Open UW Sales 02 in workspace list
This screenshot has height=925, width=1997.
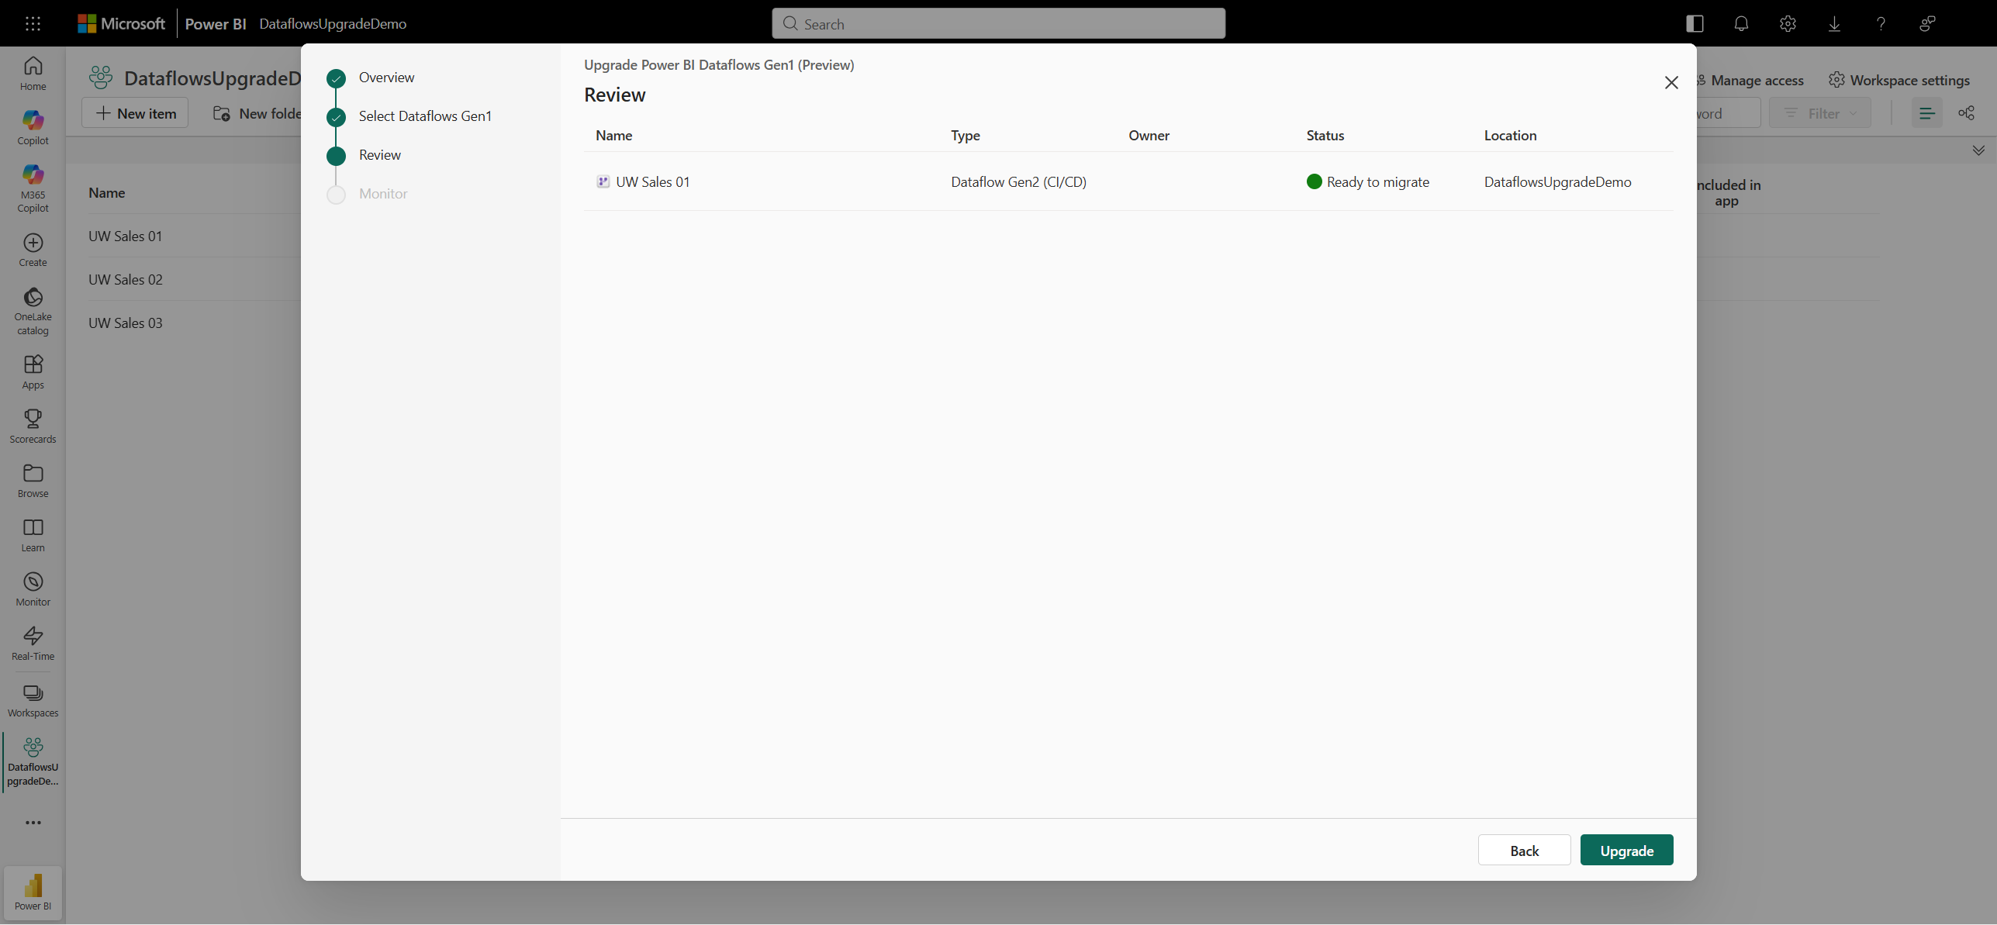[x=126, y=279]
